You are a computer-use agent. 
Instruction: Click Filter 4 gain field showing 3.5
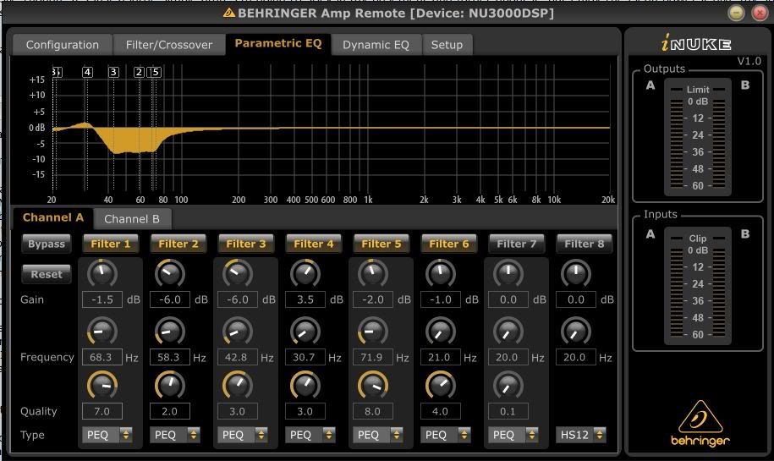(x=305, y=299)
